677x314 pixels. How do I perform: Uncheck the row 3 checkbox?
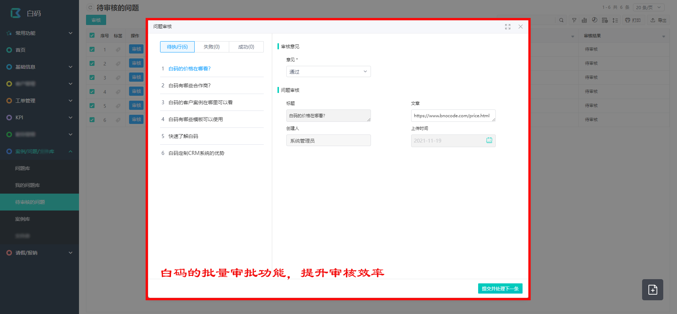tap(92, 77)
